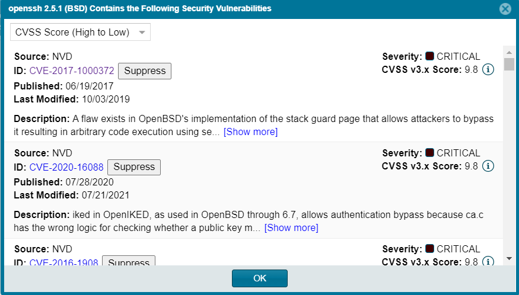Open the CVSS Score sort dropdown
Viewport: 519px width, 295px height.
(x=81, y=32)
